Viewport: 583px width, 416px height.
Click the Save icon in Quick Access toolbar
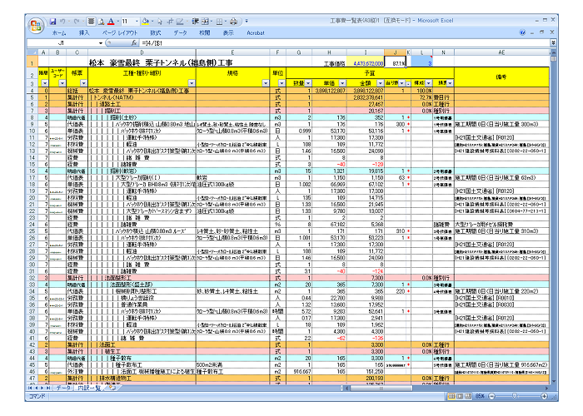pyautogui.click(x=52, y=22)
